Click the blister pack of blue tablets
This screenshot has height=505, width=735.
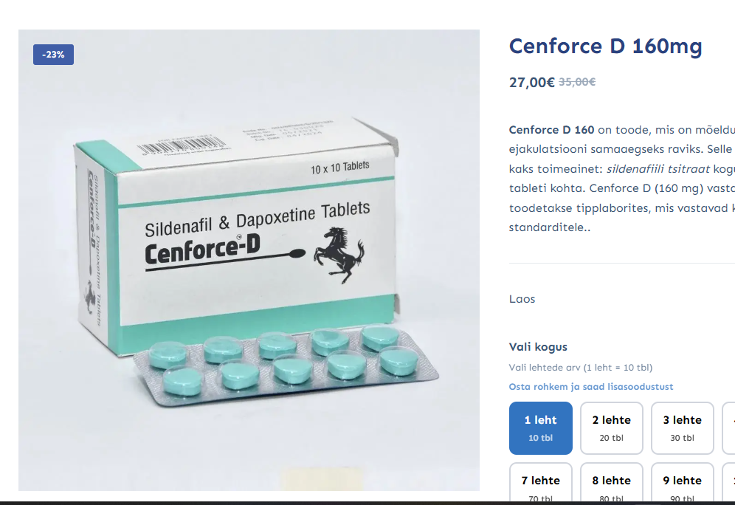point(286,365)
